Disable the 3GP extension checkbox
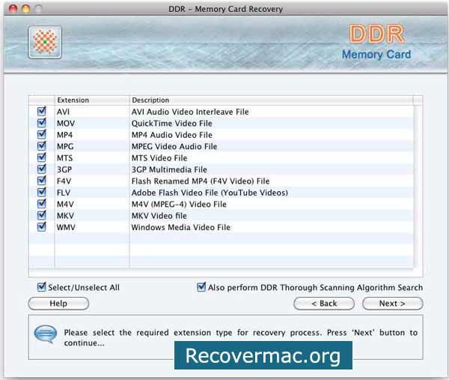This screenshot has height=380, width=449. [x=42, y=169]
